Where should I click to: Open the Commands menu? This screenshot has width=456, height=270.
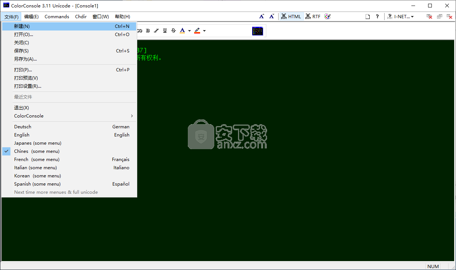[x=57, y=16]
